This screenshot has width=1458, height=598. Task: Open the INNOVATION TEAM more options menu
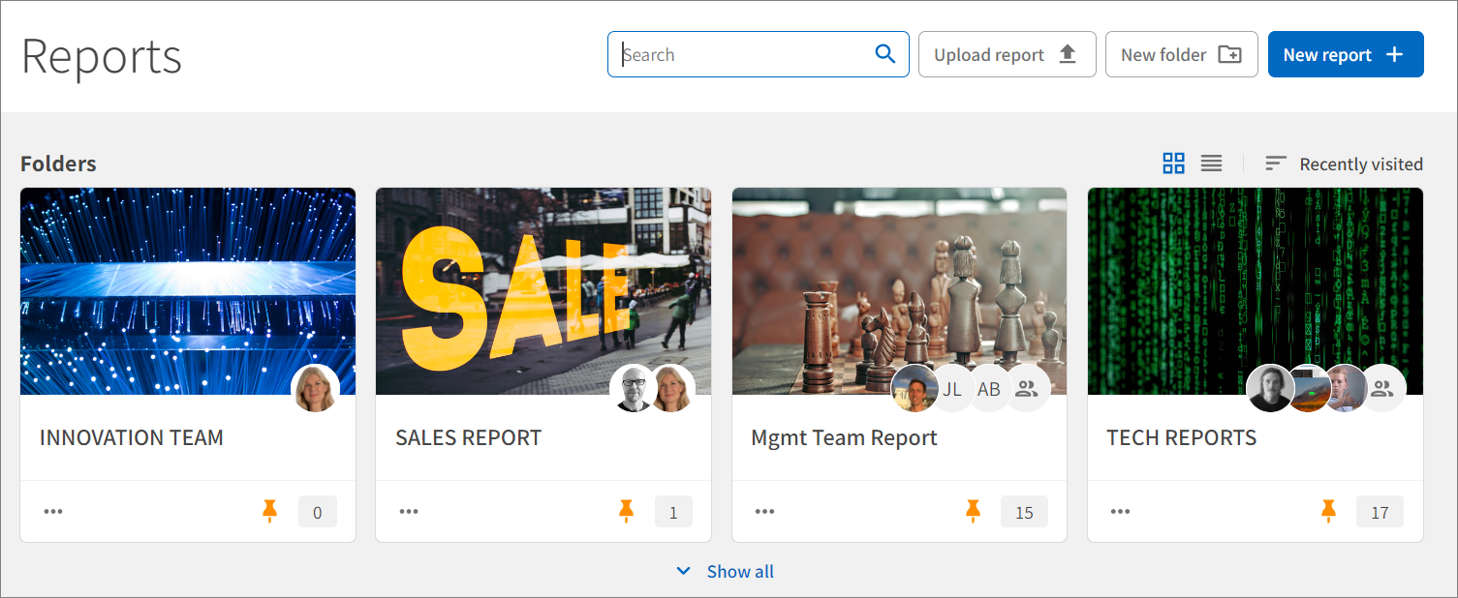53,511
